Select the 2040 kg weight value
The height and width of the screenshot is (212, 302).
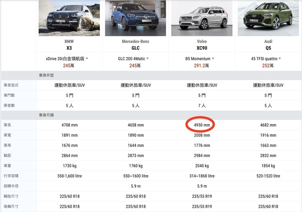pyautogui.click(x=202, y=166)
